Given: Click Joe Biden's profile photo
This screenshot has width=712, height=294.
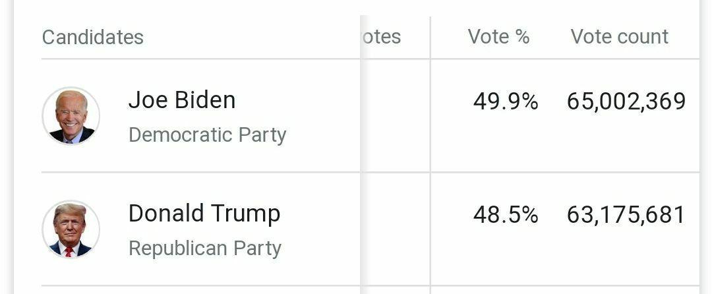Looking at the screenshot, I should (71, 116).
